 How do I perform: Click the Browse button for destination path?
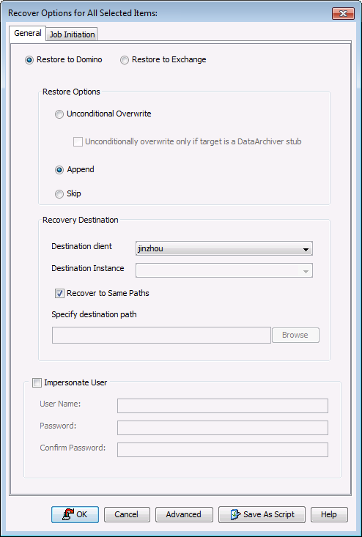pos(295,335)
